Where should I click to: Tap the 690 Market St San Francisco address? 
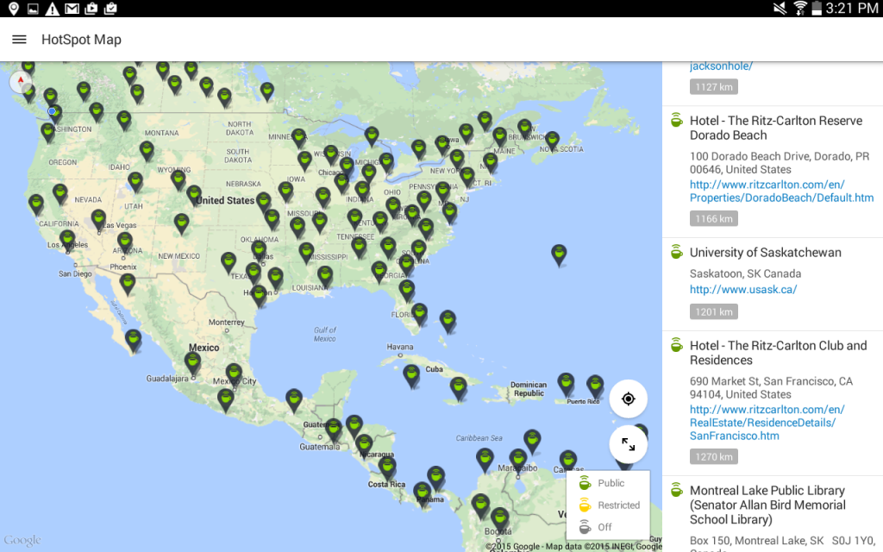(x=771, y=387)
